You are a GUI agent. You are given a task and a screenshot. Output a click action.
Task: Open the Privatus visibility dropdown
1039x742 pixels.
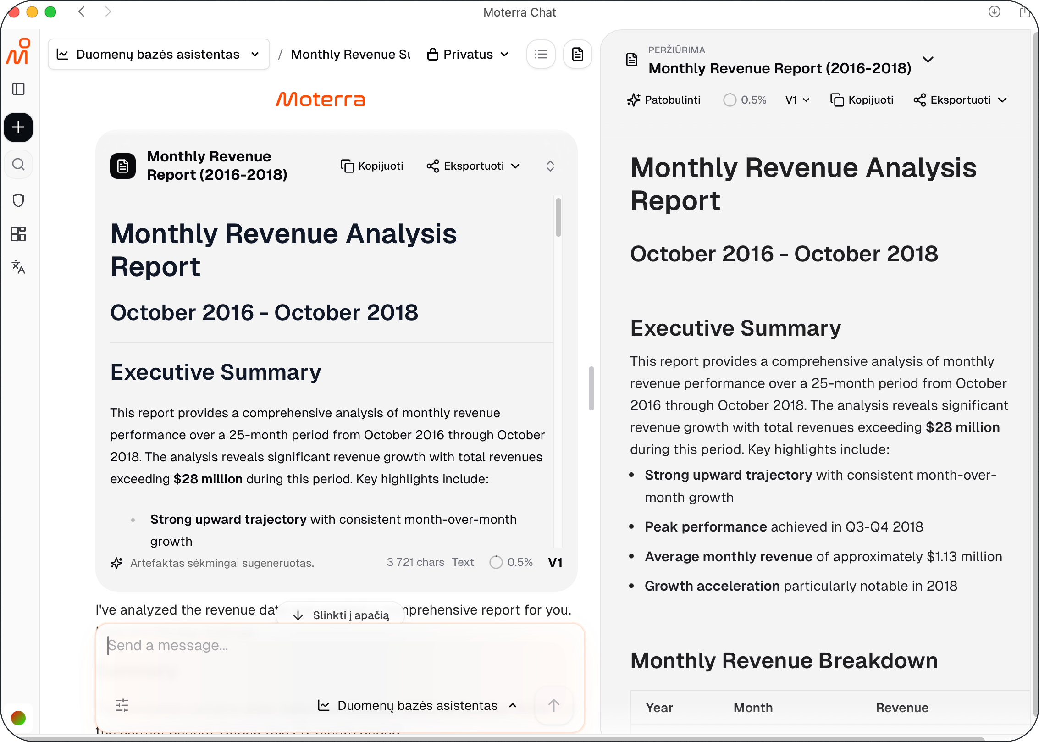[468, 54]
